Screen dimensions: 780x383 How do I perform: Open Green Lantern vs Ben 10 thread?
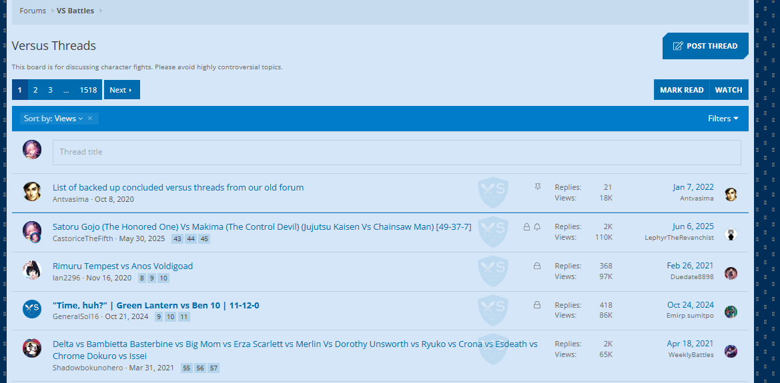[155, 305]
